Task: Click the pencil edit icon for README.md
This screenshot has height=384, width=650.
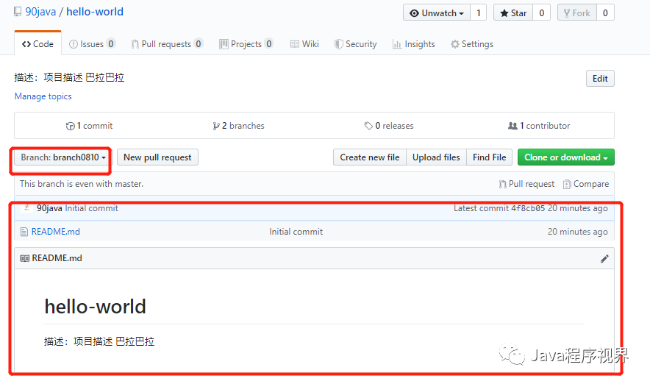Action: [604, 259]
